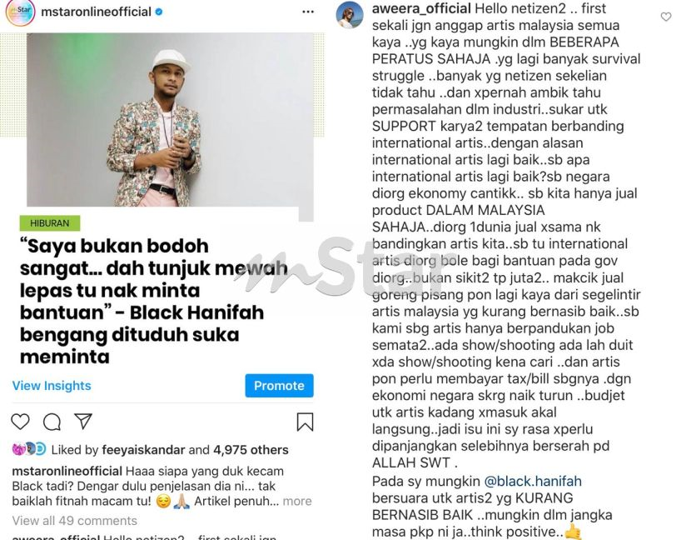
Task: Open the Black Hanifah post image
Action: coord(170,119)
